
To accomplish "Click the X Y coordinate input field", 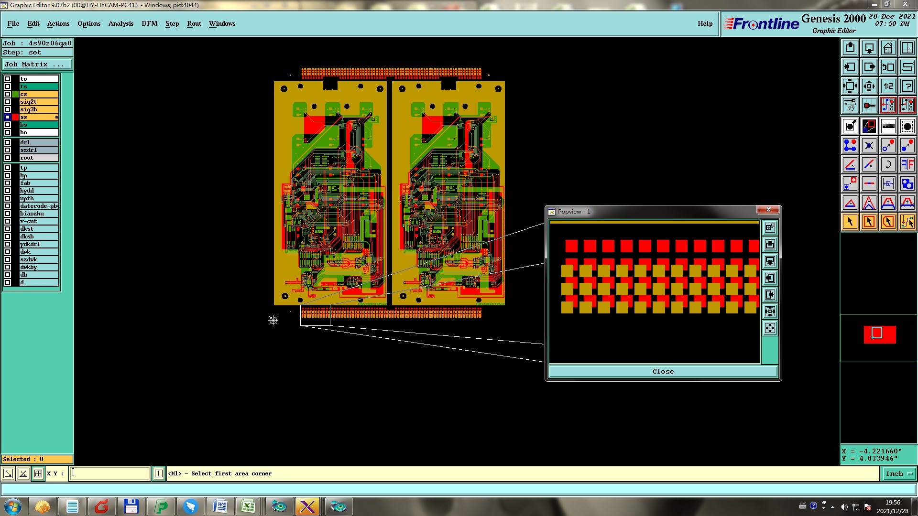I will coord(110,473).
